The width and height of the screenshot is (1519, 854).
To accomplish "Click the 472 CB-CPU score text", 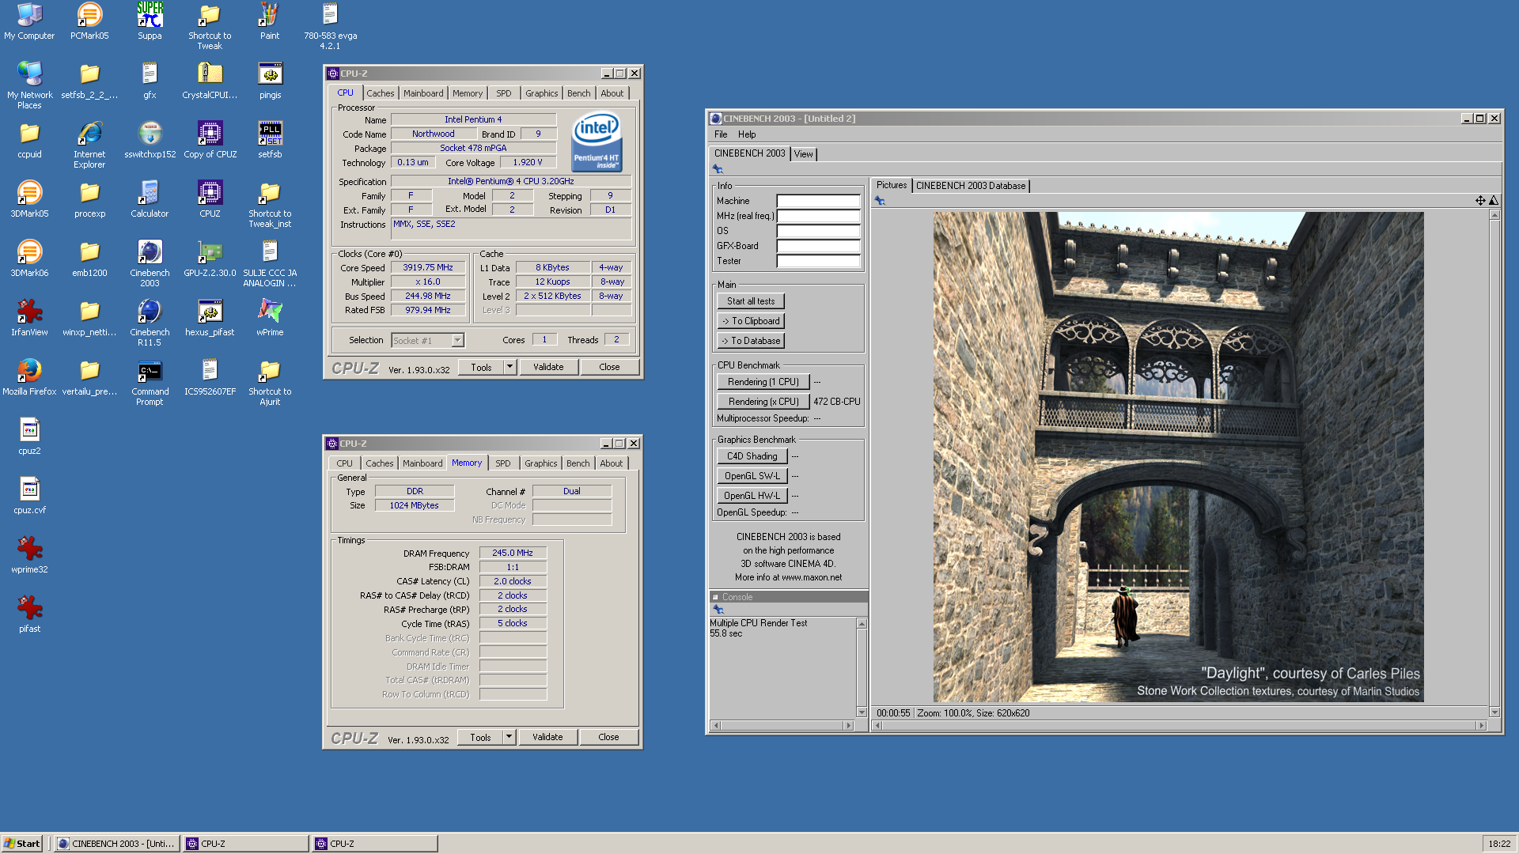I will pyautogui.click(x=836, y=402).
